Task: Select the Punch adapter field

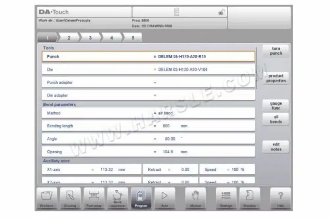Action: click(148, 82)
